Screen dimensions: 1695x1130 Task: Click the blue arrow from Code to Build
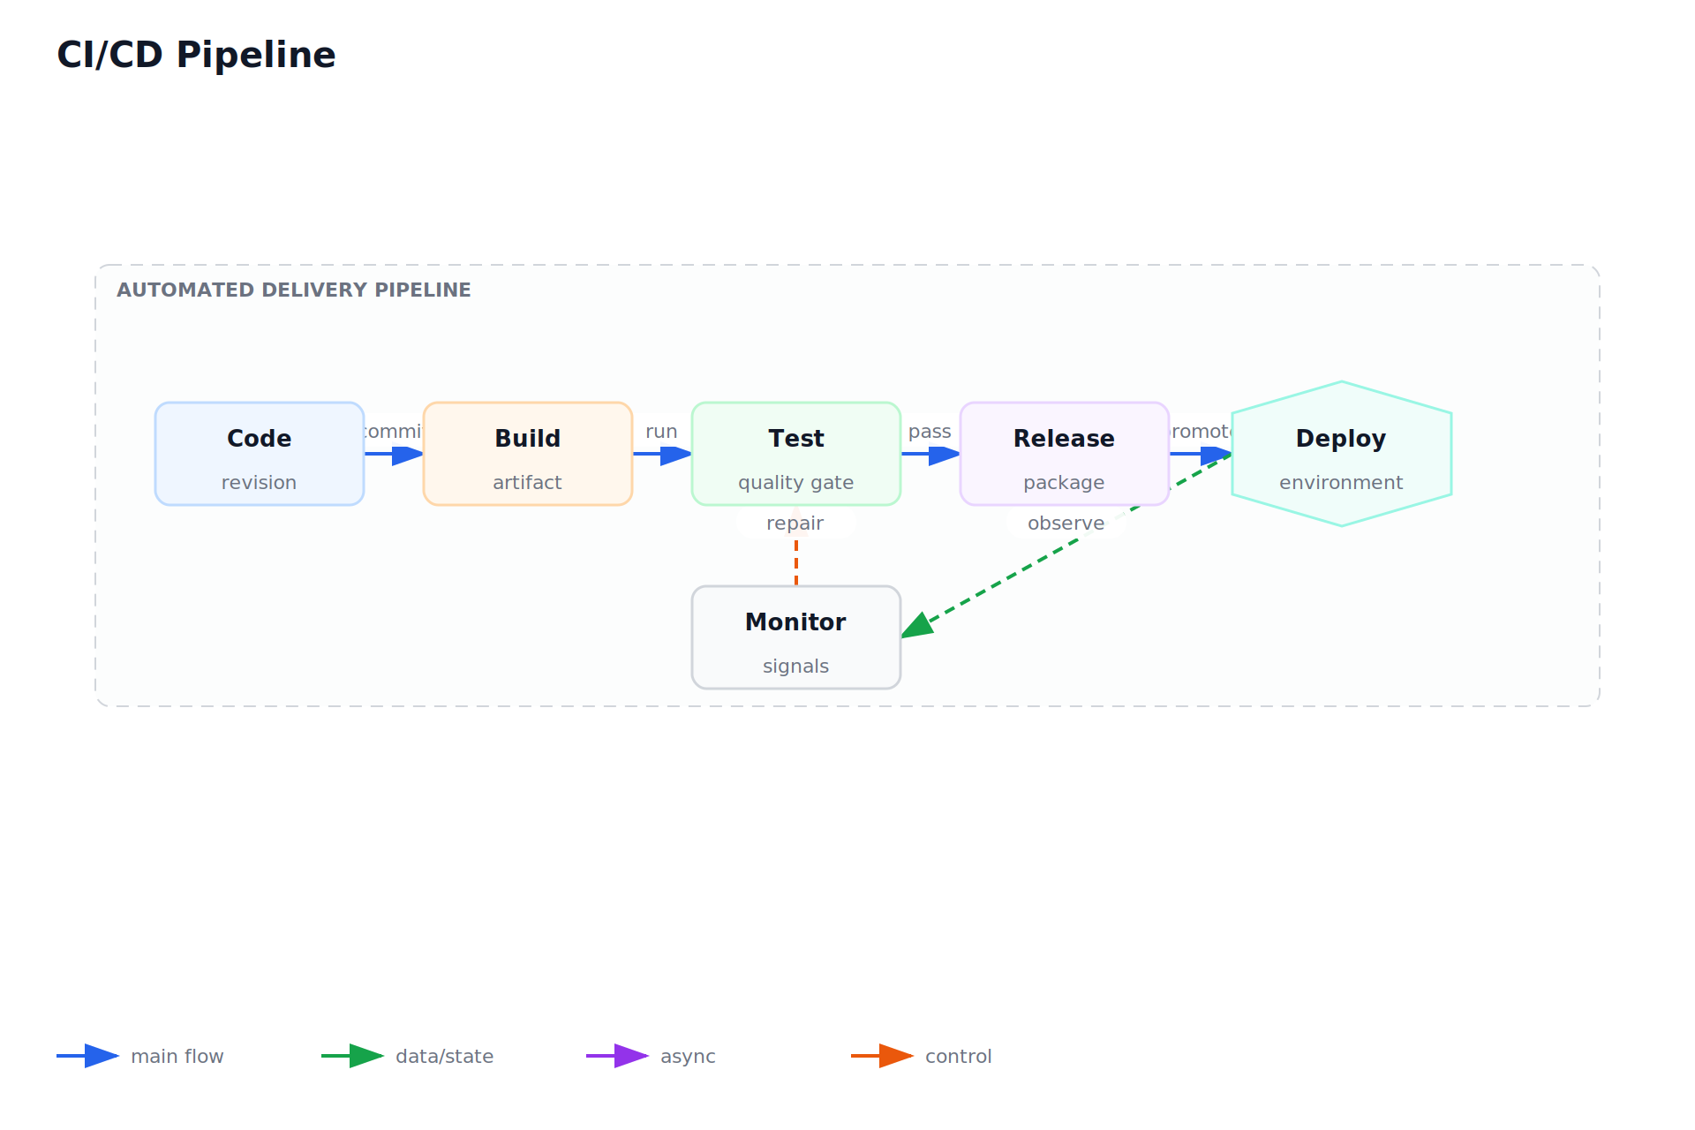pos(394,455)
